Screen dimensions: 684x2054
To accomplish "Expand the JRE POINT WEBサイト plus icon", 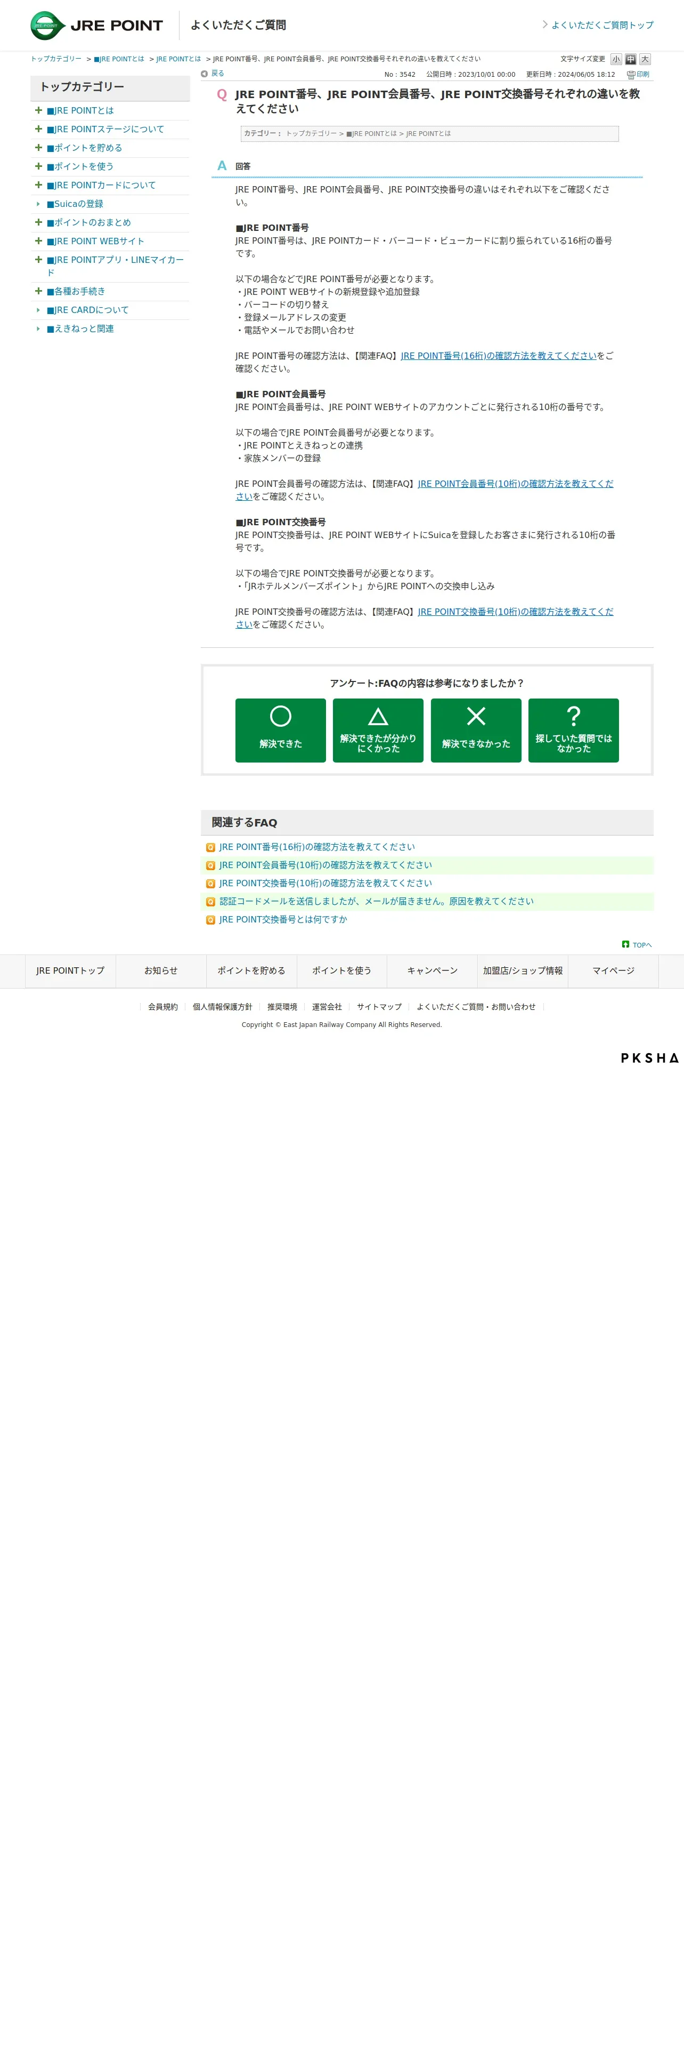I will tap(38, 241).
